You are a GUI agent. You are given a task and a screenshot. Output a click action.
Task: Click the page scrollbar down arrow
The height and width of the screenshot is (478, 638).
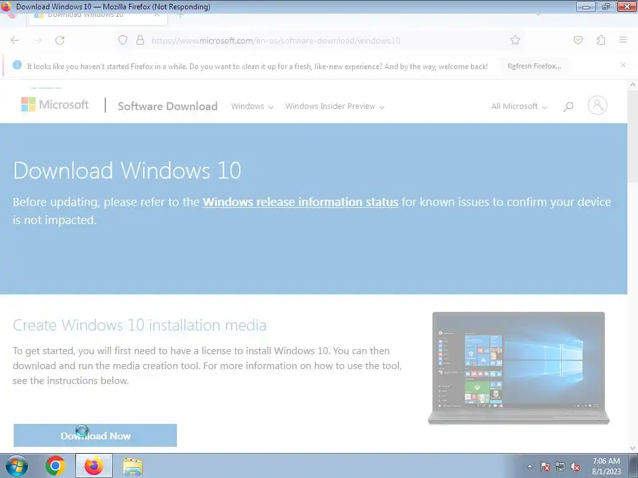tap(633, 448)
